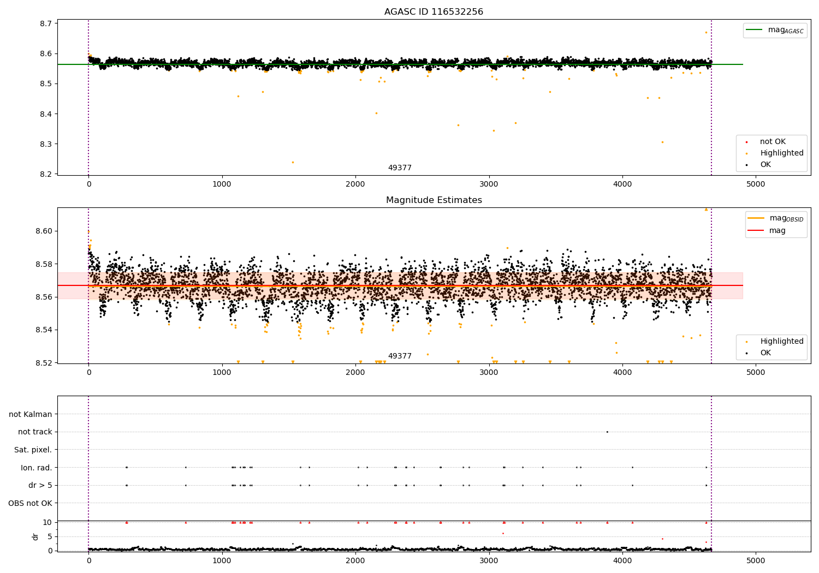Click the lowest orange outlier near 8.24 in top plot

(x=293, y=162)
